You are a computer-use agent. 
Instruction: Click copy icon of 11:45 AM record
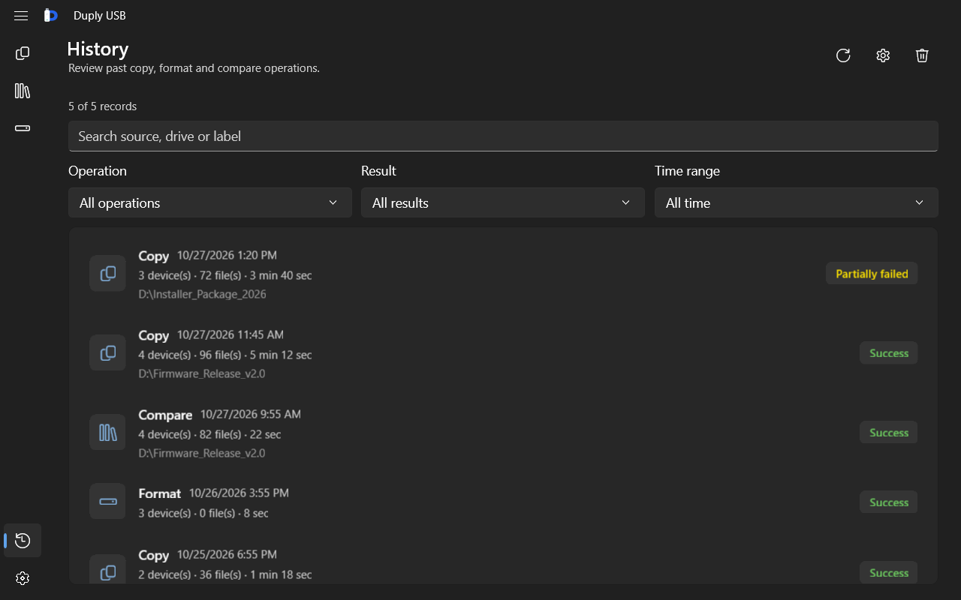(107, 352)
